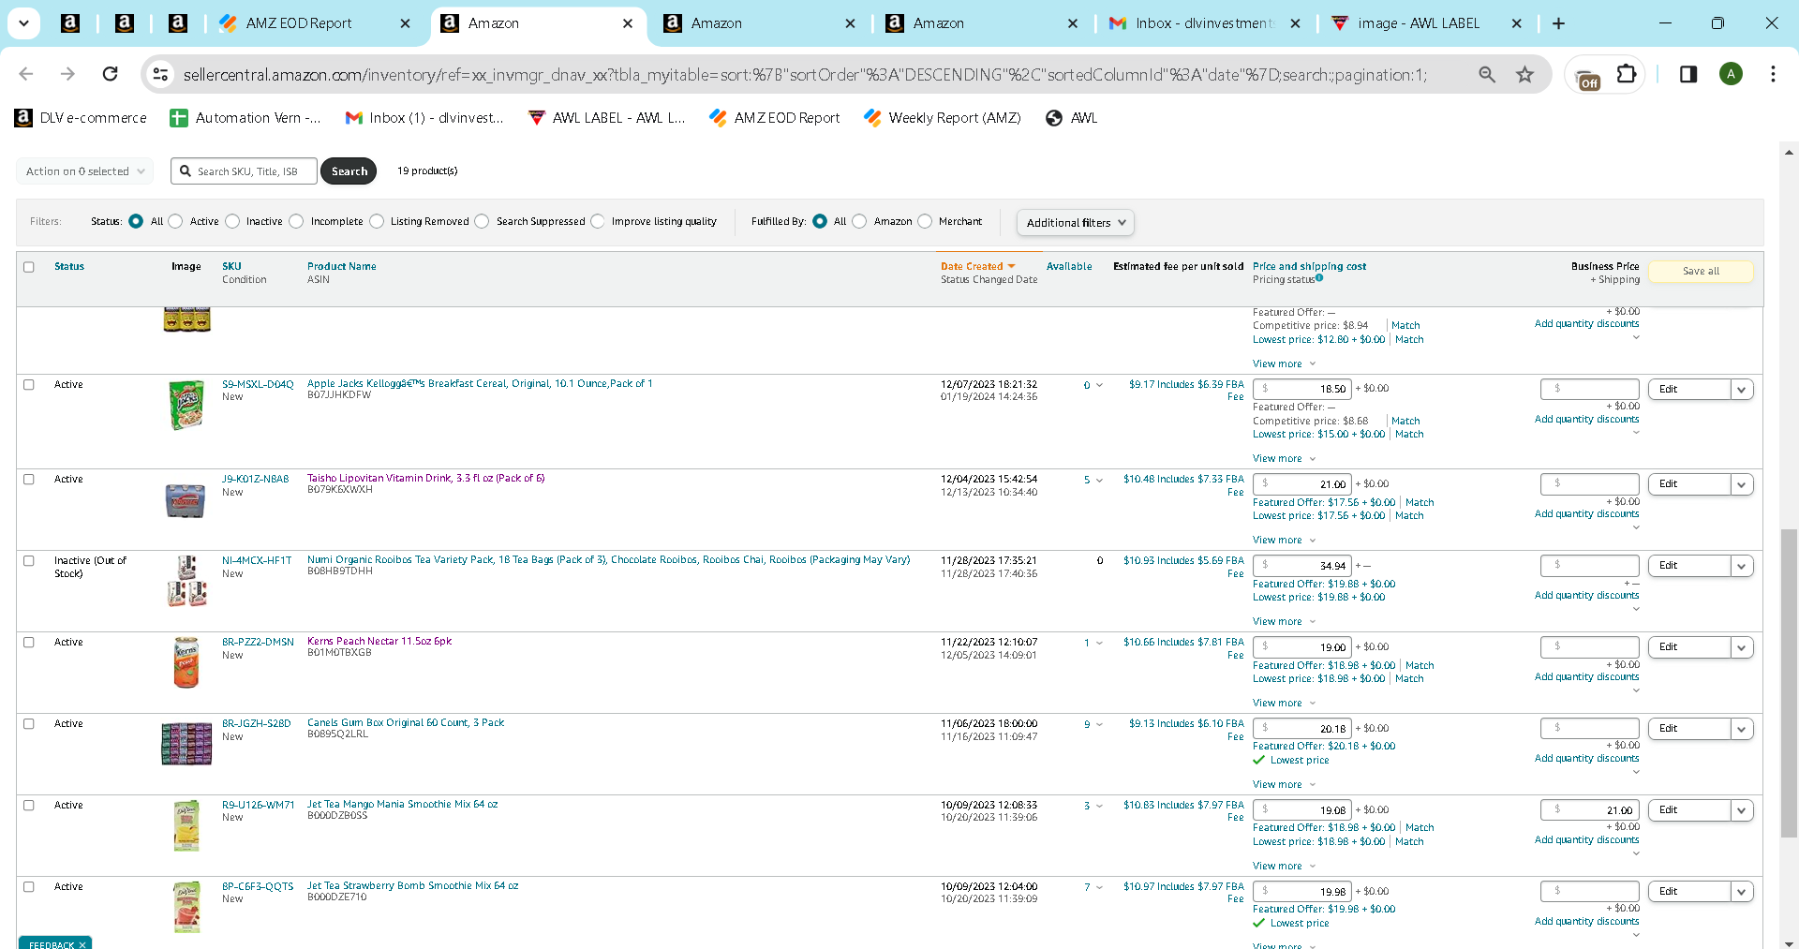The width and height of the screenshot is (1799, 949).
Task: Click the price field showing 18.50
Action: pos(1302,390)
